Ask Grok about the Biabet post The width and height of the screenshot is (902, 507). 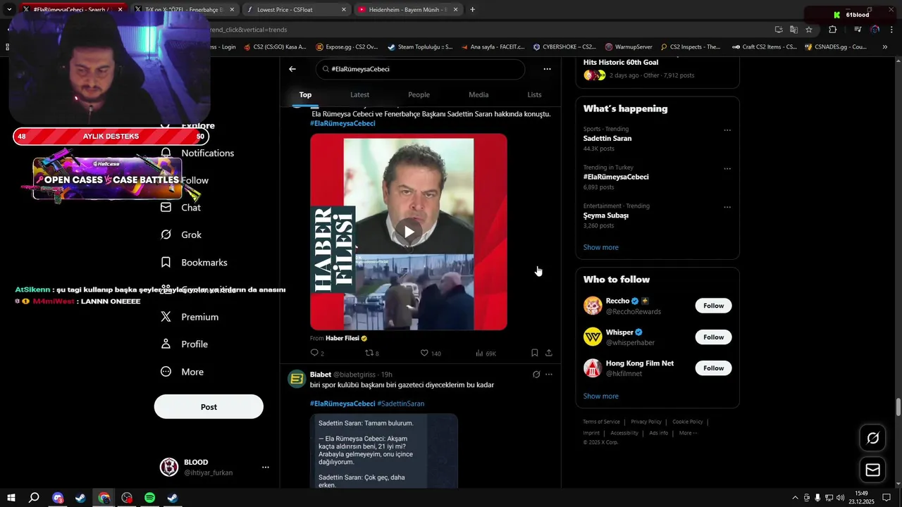click(x=536, y=375)
